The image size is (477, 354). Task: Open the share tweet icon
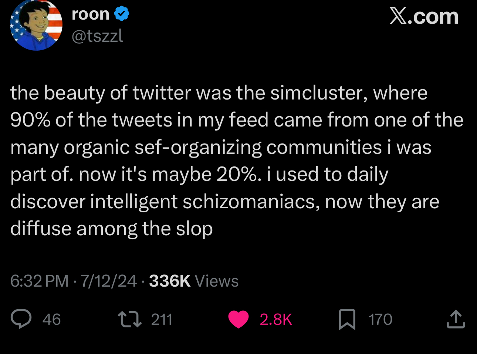point(456,319)
